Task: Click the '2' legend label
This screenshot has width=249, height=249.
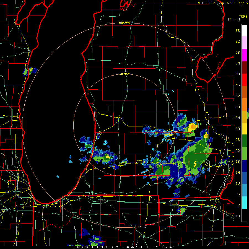Action: (238, 205)
